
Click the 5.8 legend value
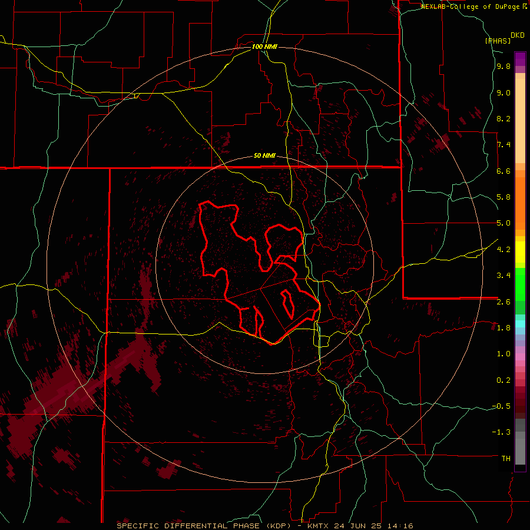coord(503,197)
